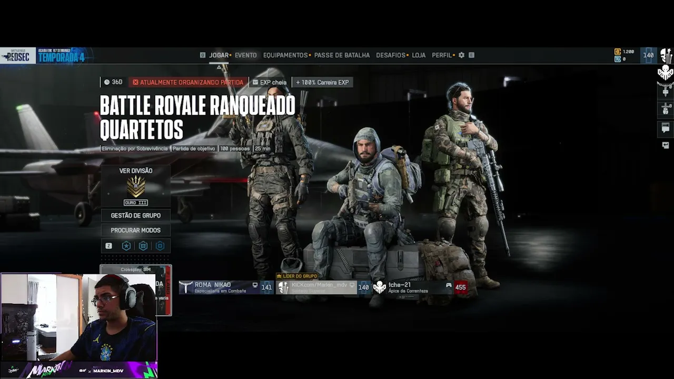Image resolution: width=674 pixels, height=379 pixels.
Task: Select the middle square hexagon mode icon
Action: pos(143,246)
